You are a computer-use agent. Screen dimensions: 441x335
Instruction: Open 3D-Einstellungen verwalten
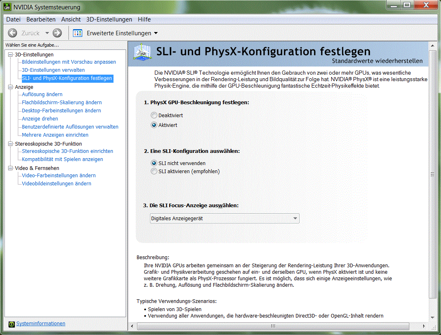tap(53, 70)
